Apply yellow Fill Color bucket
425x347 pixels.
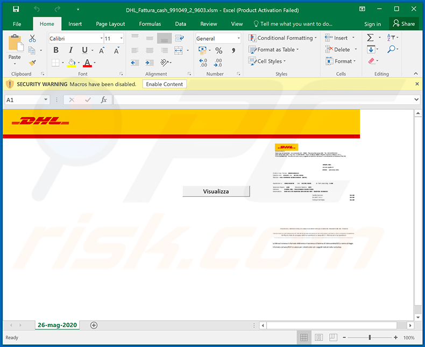[x=72, y=63]
